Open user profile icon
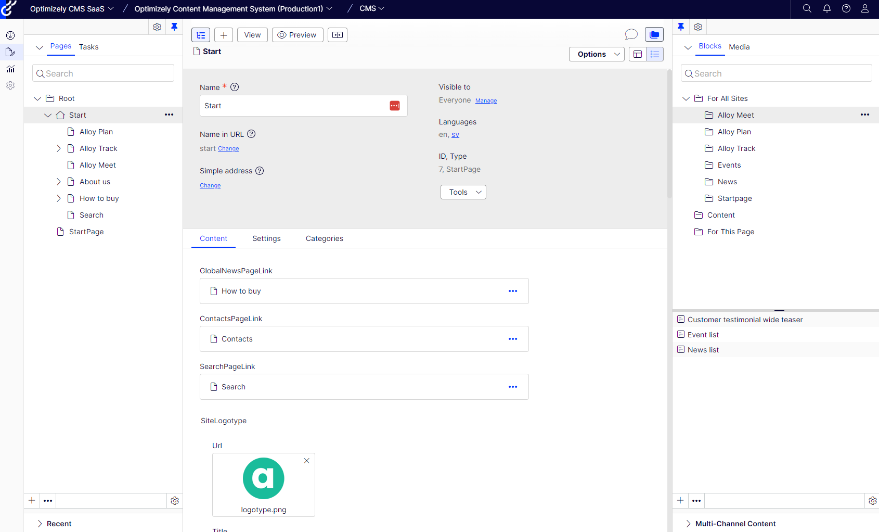The image size is (879, 532). [x=865, y=8]
